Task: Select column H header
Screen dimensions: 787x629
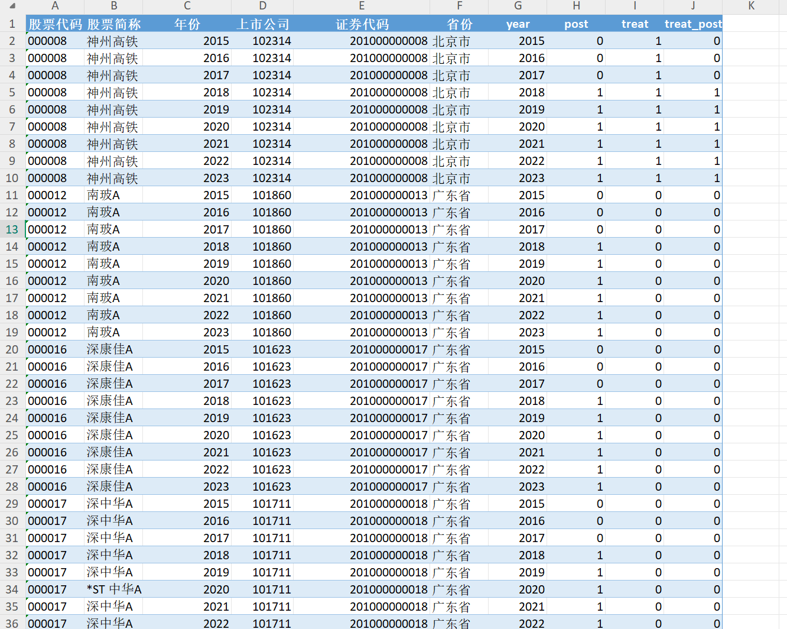Action: (x=576, y=6)
